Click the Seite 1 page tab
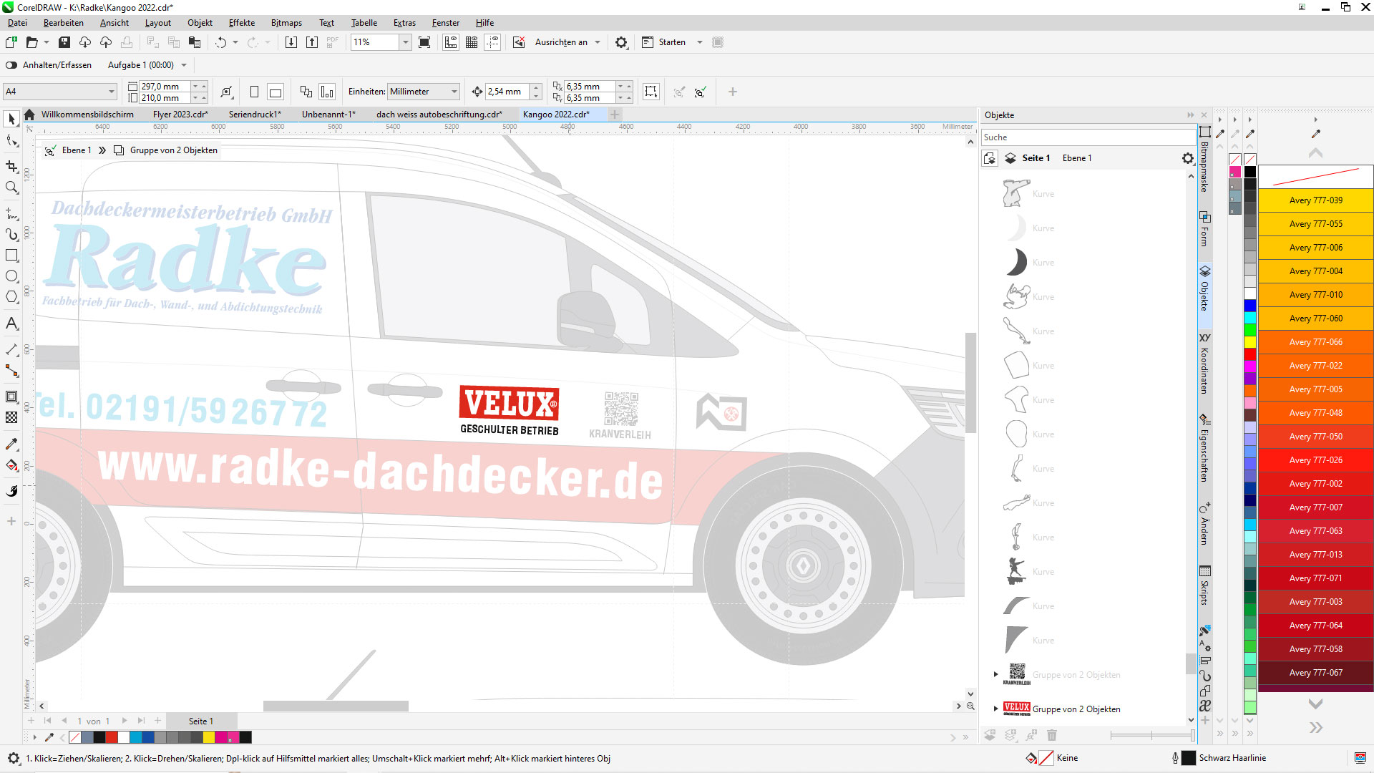Image resolution: width=1374 pixels, height=773 pixels. pos(201,721)
